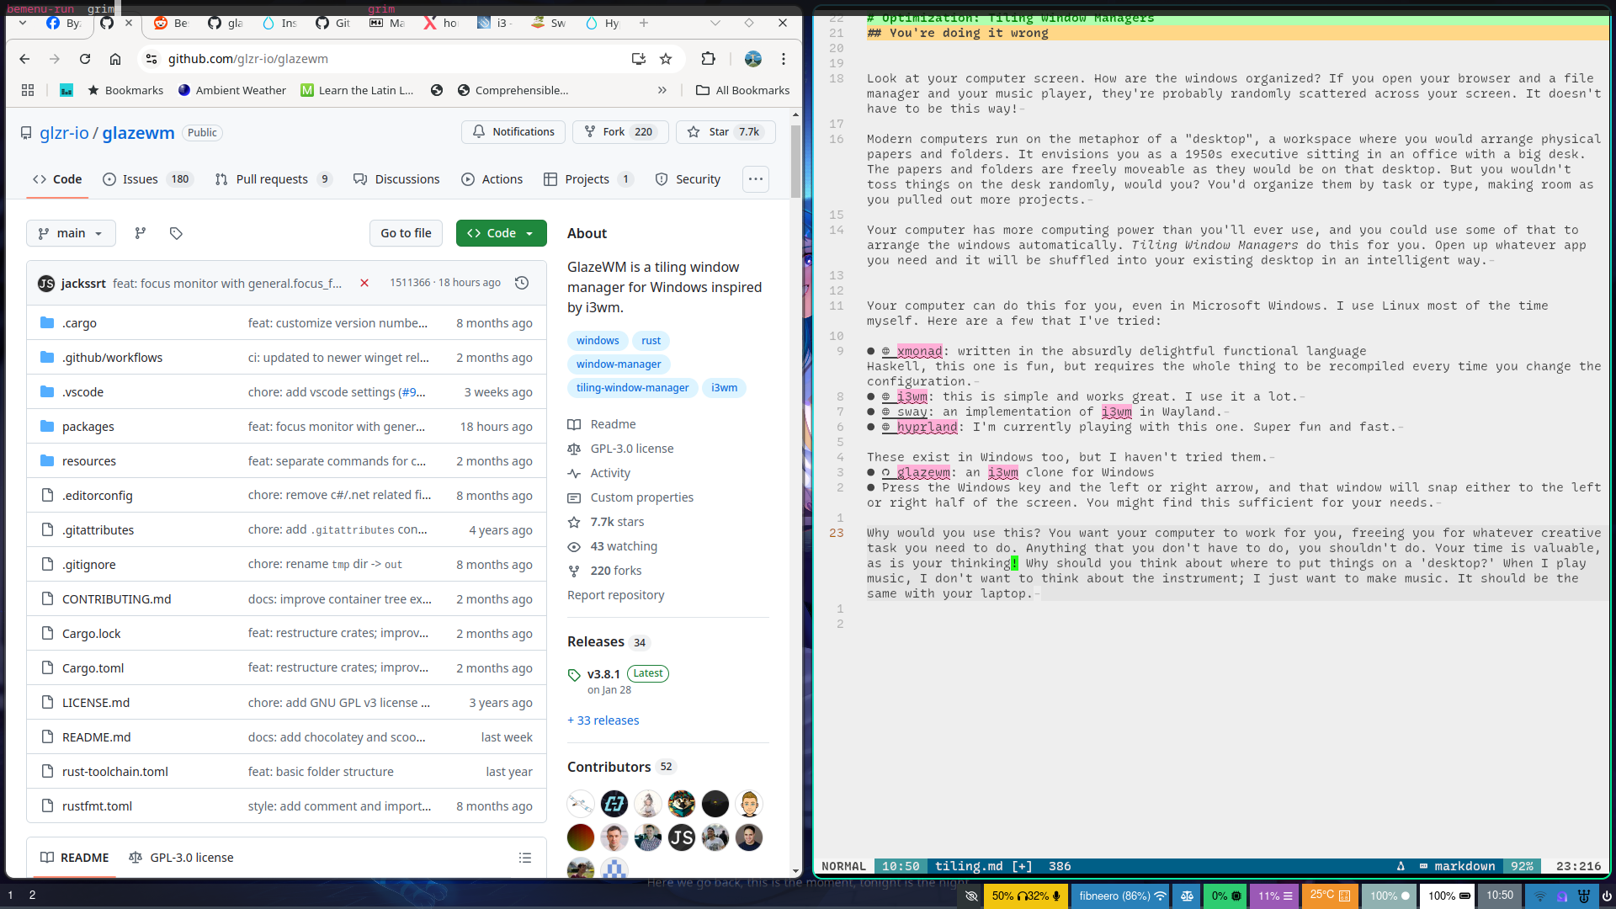1616x909 pixels.
Task: Open the + 33 releases link
Action: [603, 720]
